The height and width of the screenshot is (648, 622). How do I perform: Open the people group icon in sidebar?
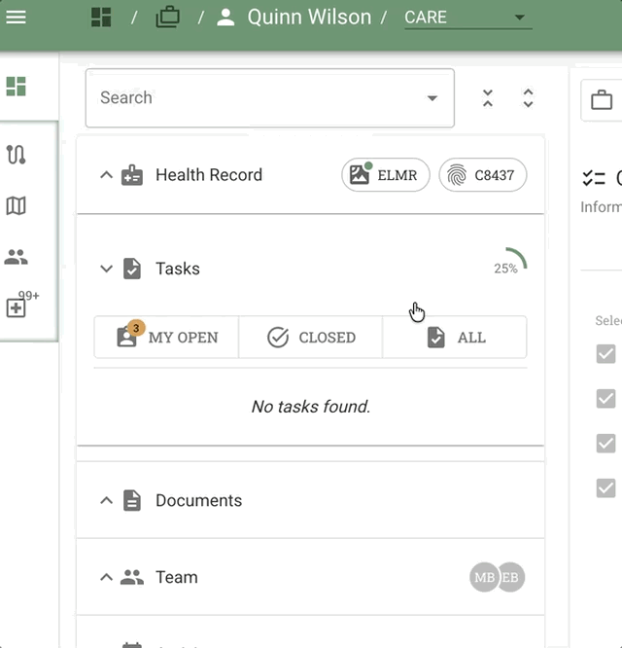16,258
